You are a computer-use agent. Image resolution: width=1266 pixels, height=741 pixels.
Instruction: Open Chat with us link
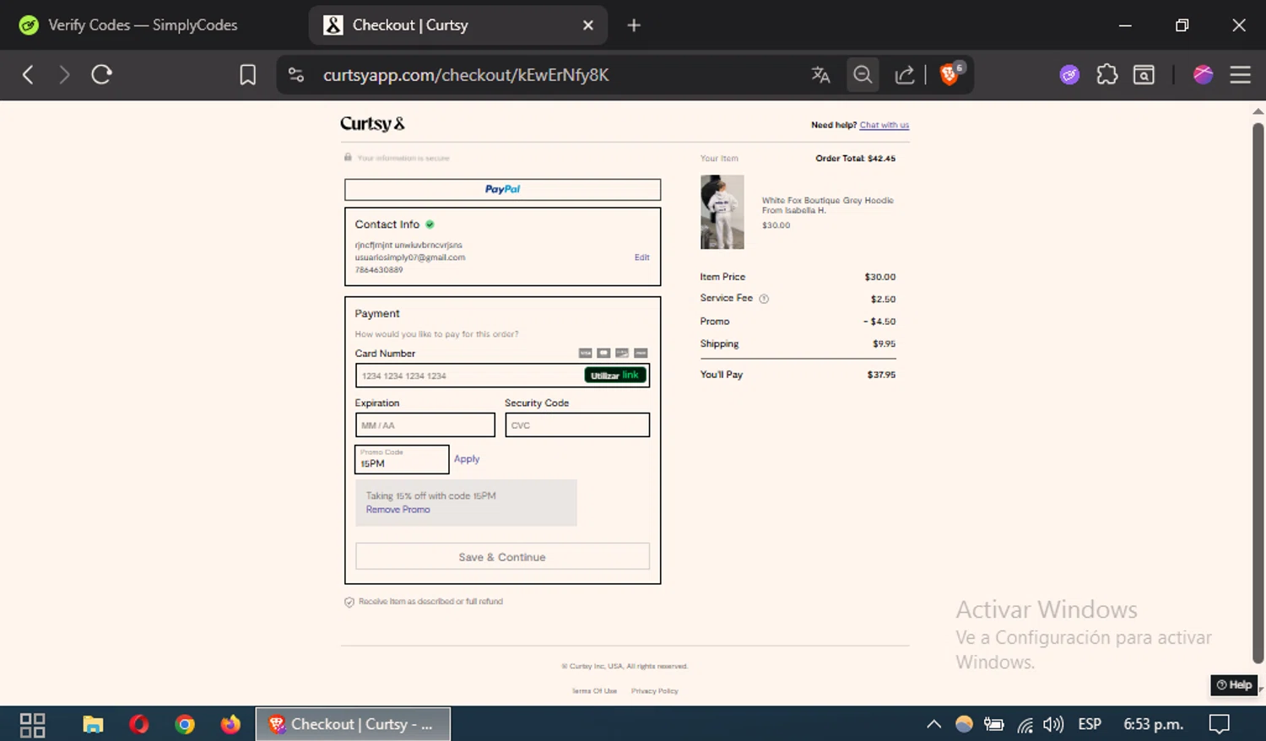click(884, 125)
